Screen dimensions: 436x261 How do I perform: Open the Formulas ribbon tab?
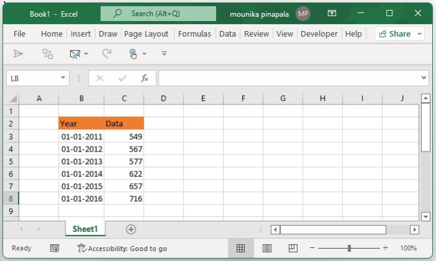194,34
